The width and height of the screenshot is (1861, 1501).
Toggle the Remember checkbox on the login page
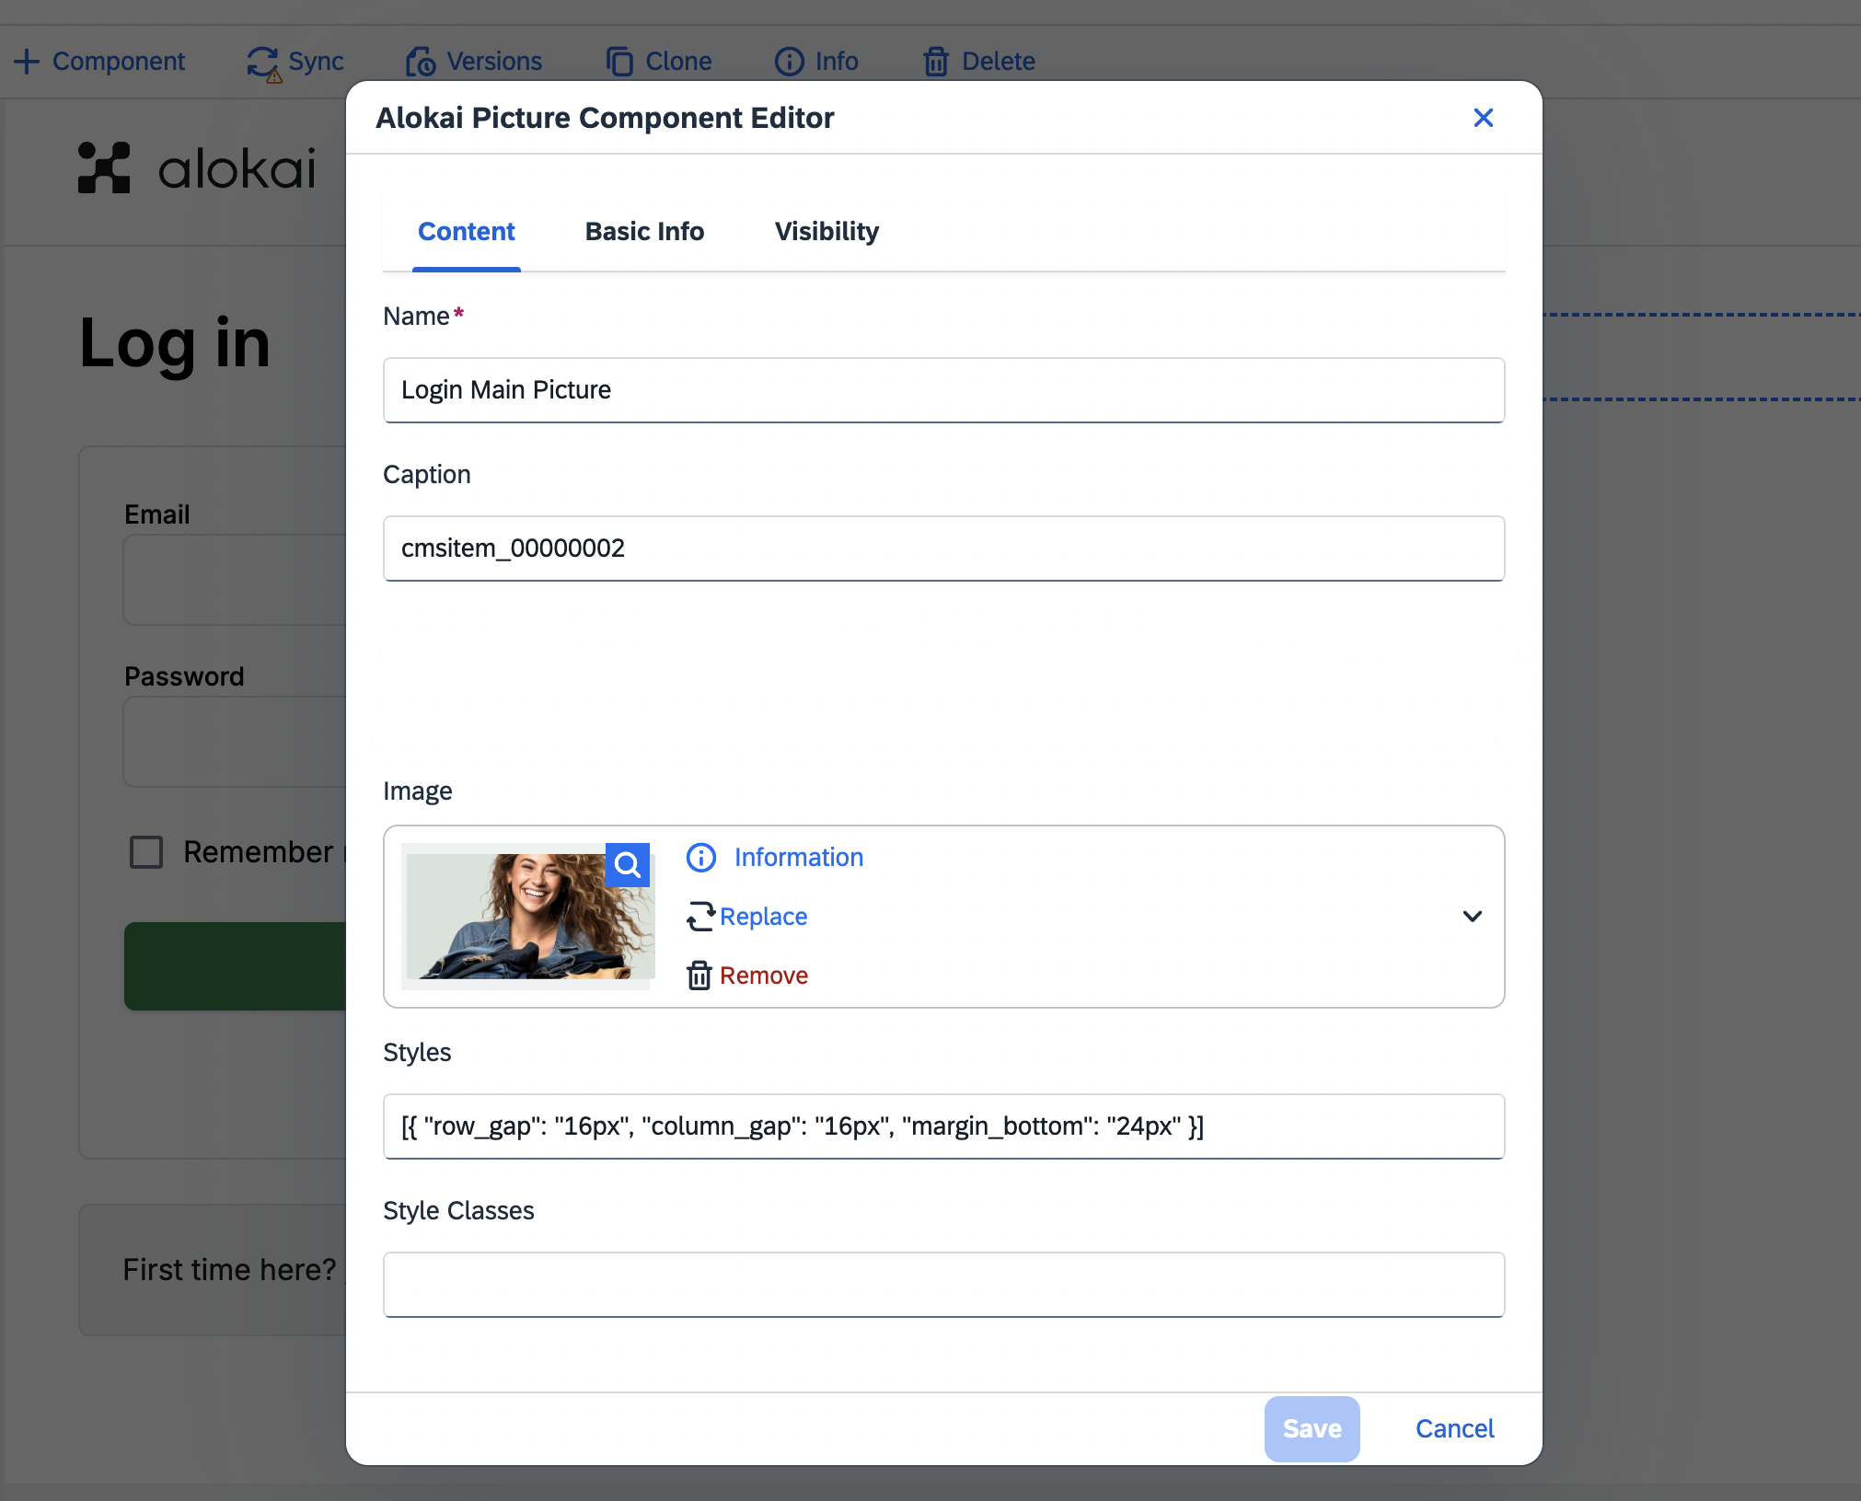(x=146, y=852)
